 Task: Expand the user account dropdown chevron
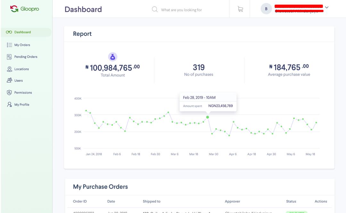pyautogui.click(x=327, y=7)
